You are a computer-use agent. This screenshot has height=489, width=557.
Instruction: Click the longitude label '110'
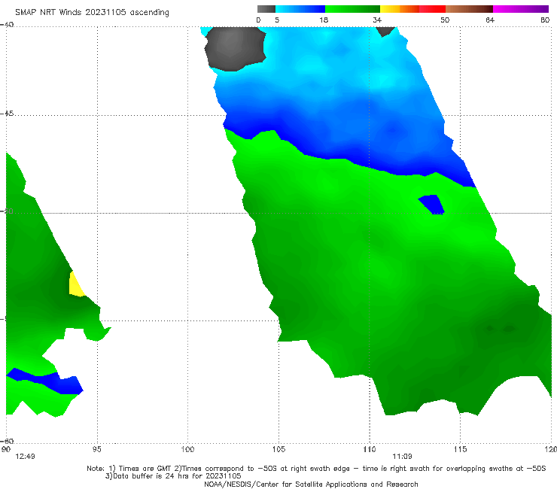click(370, 449)
